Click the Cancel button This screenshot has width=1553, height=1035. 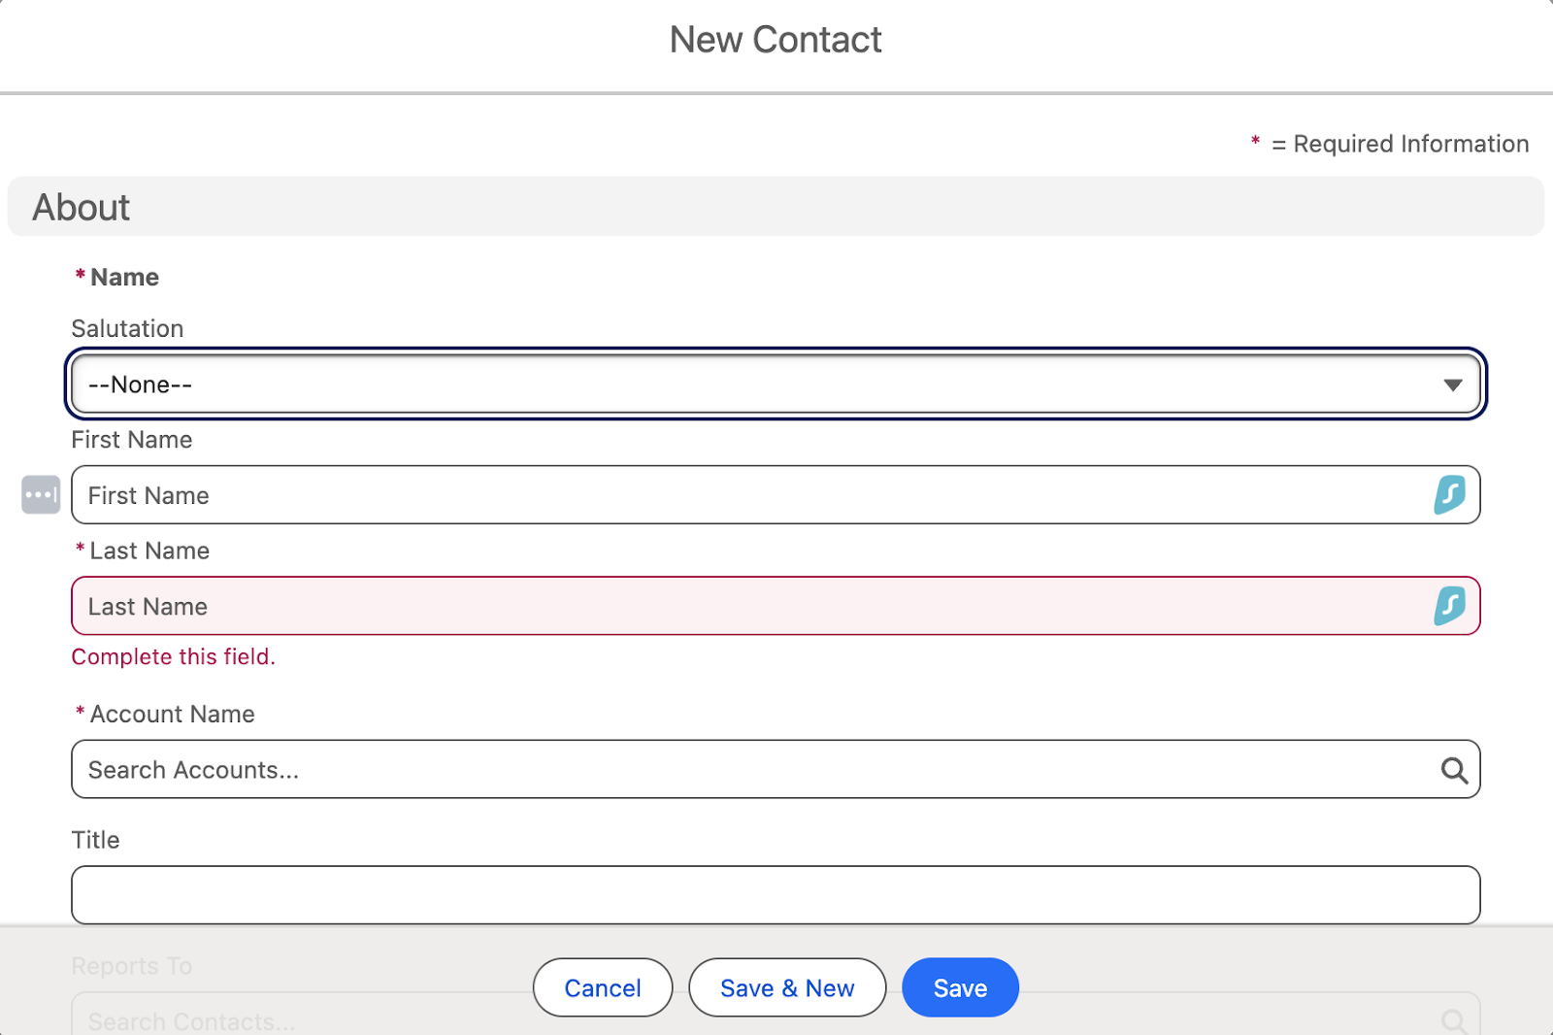[x=602, y=987]
